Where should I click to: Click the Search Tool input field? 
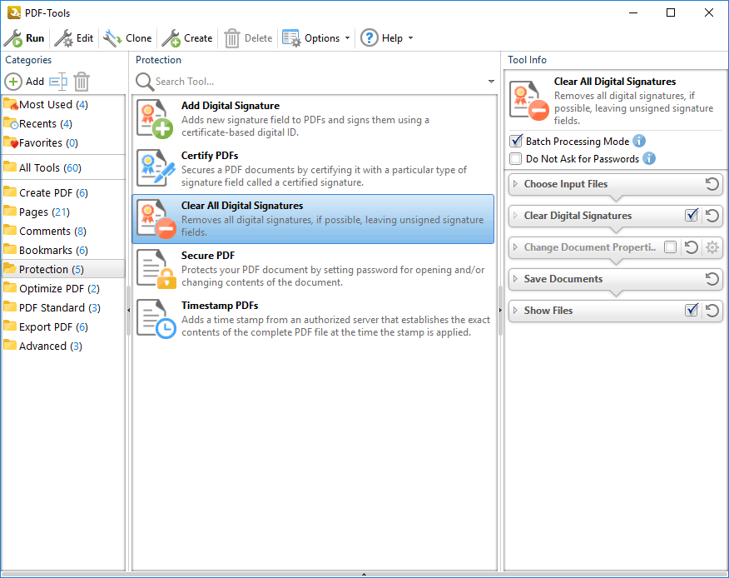click(x=319, y=82)
